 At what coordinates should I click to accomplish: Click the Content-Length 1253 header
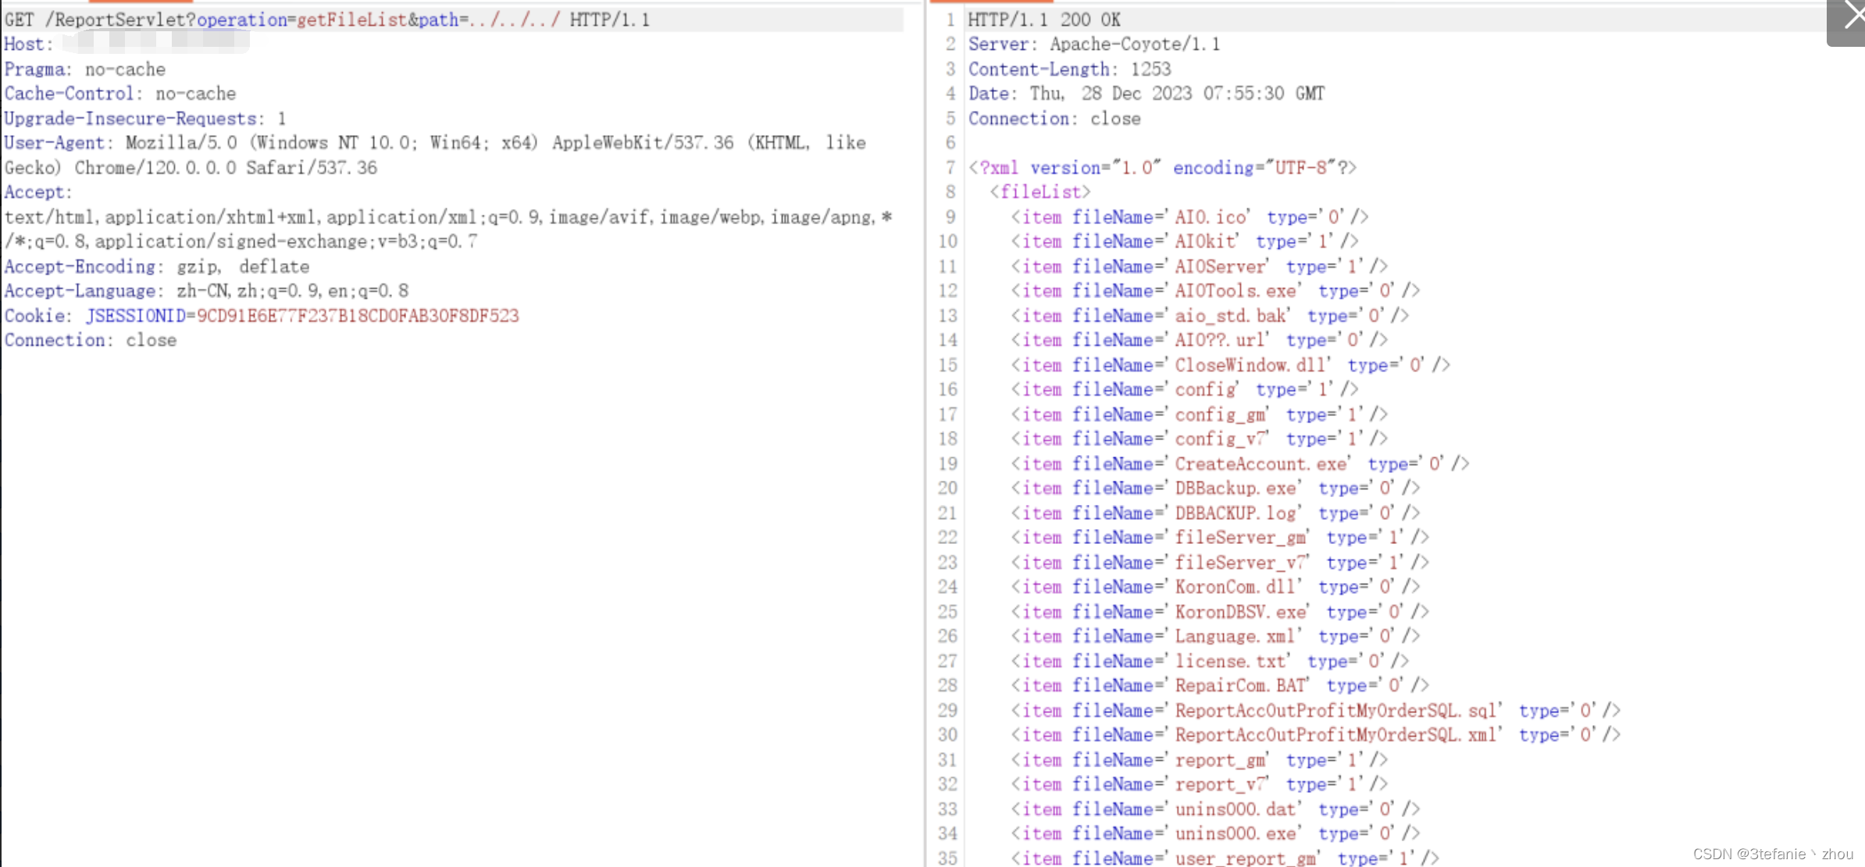(1069, 69)
